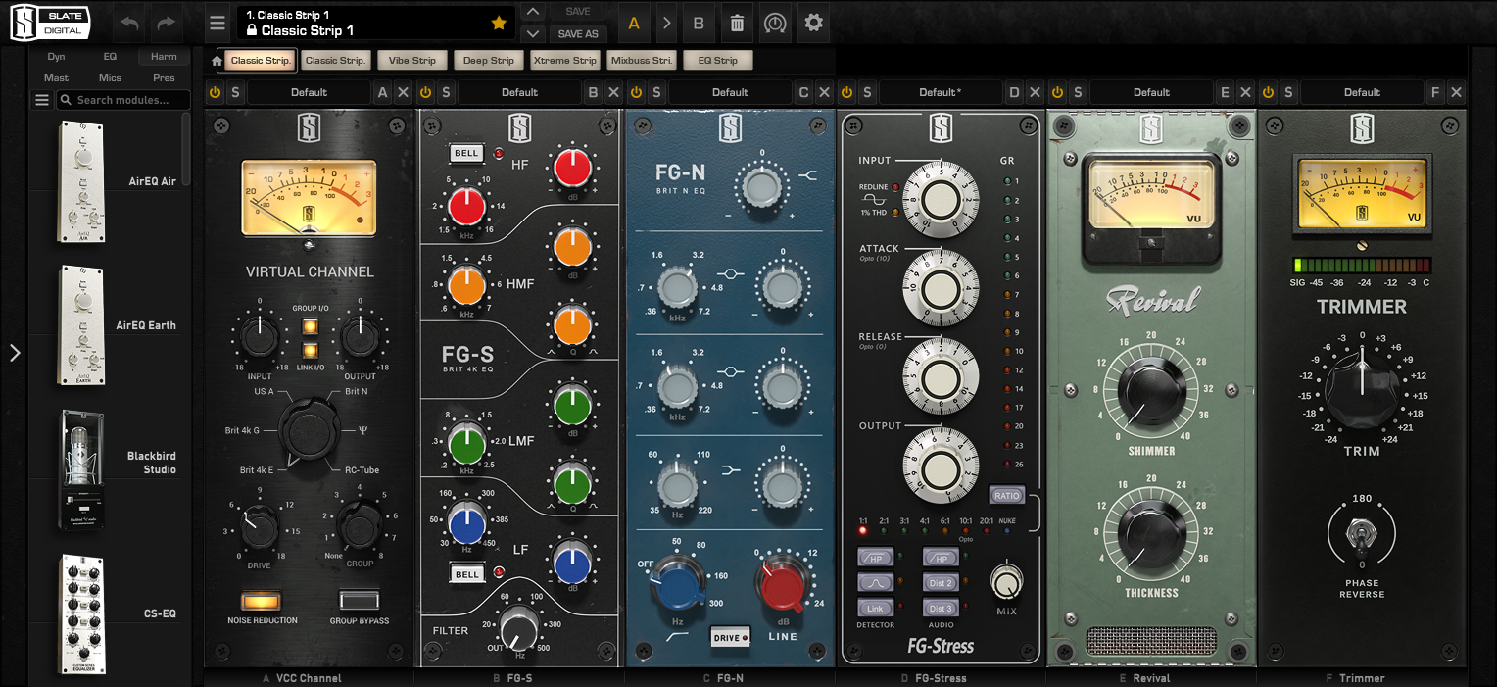Switch to Deep Strip tab

pyautogui.click(x=489, y=61)
